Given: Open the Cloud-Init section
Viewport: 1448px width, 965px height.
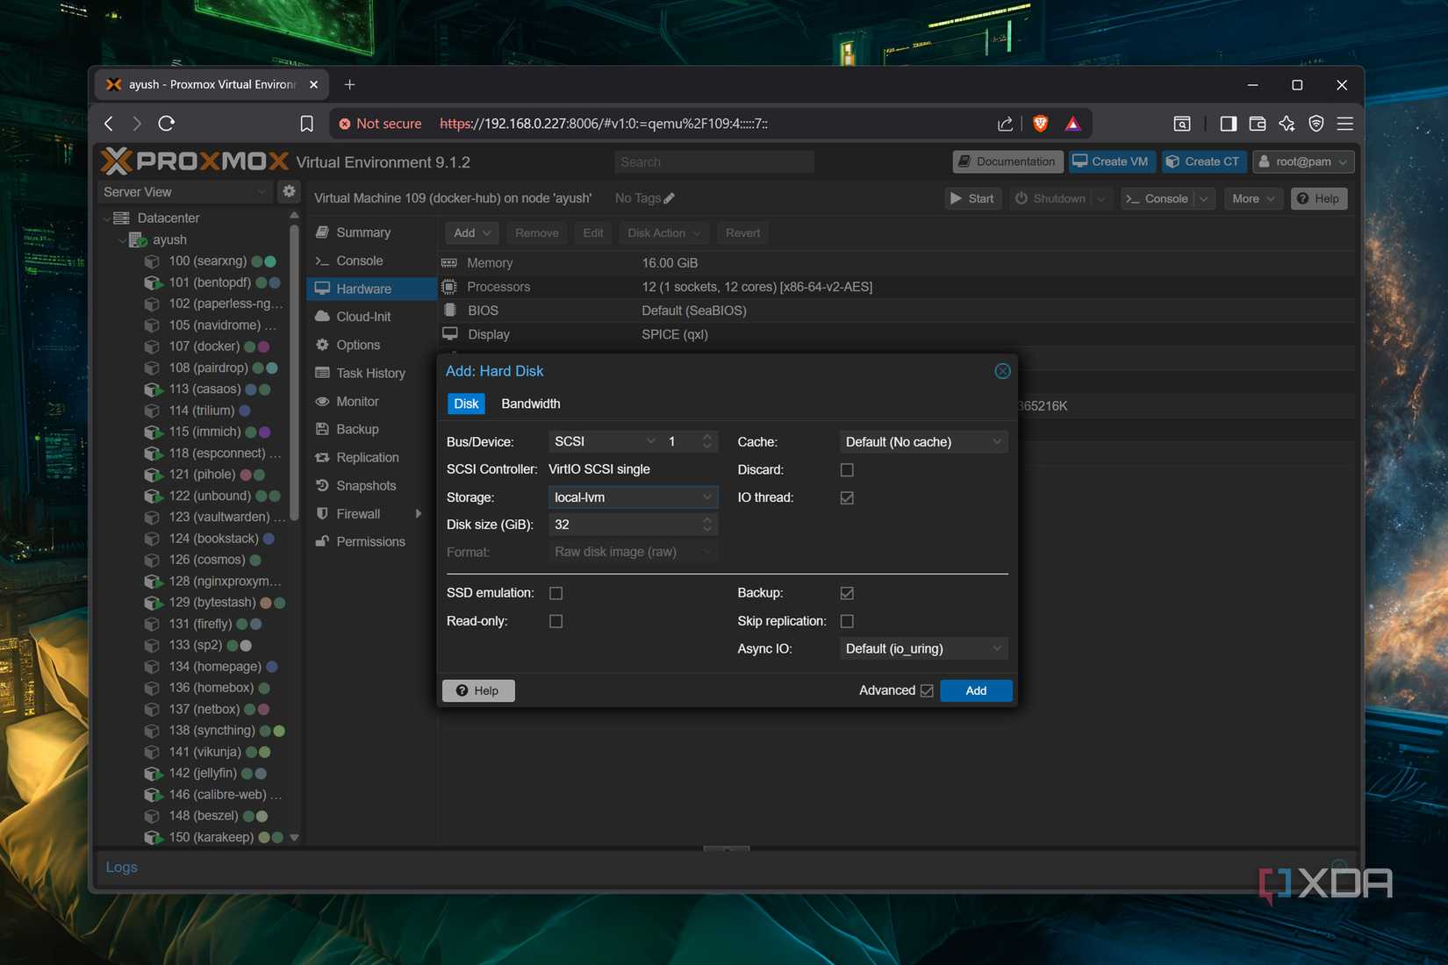Looking at the screenshot, I should point(372,317).
